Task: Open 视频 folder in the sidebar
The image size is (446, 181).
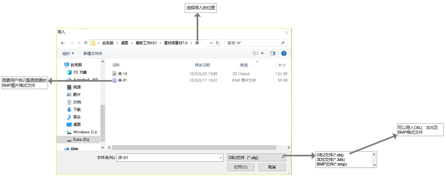Action: [x=74, y=87]
